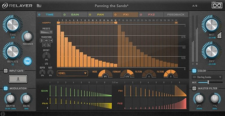
Task: Click the A/B comparison button
Action: tap(195, 6)
